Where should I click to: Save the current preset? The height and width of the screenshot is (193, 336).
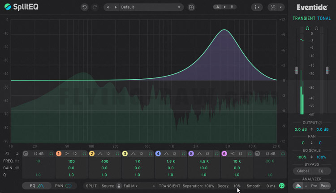point(191,7)
